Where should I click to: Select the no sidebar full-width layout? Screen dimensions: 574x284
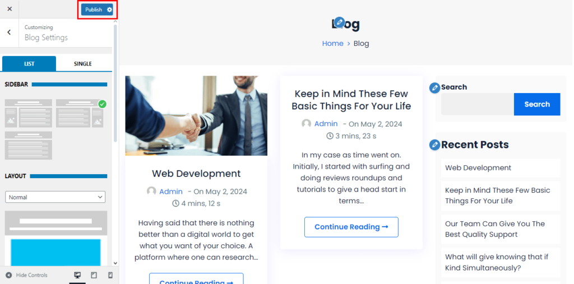click(x=28, y=145)
